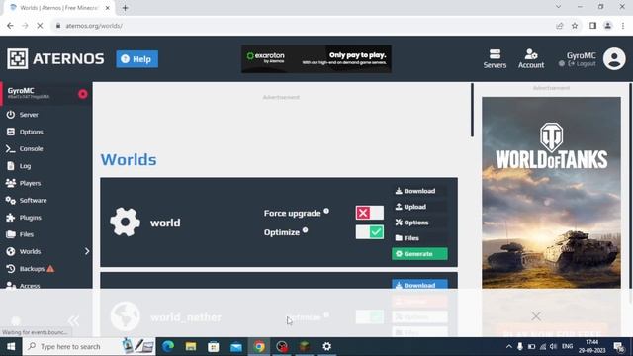Image resolution: width=633 pixels, height=356 pixels.
Task: Go back in the browser
Action: [x=10, y=26]
